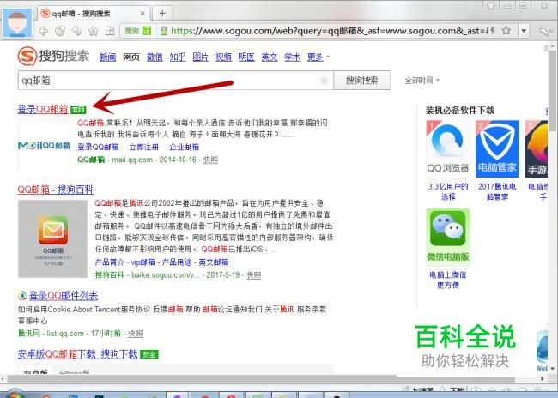
Task: Click the green lock security icon
Action: click(x=164, y=31)
